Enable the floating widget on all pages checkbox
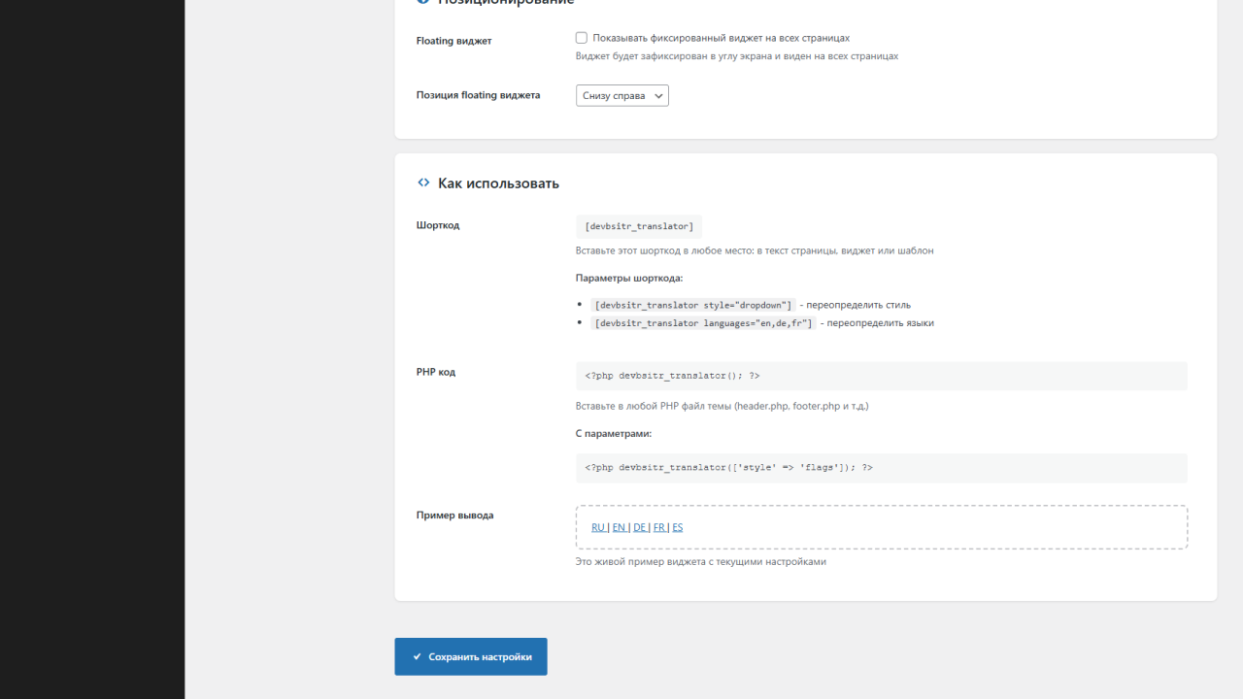Viewport: 1243px width, 699px height. [x=582, y=38]
